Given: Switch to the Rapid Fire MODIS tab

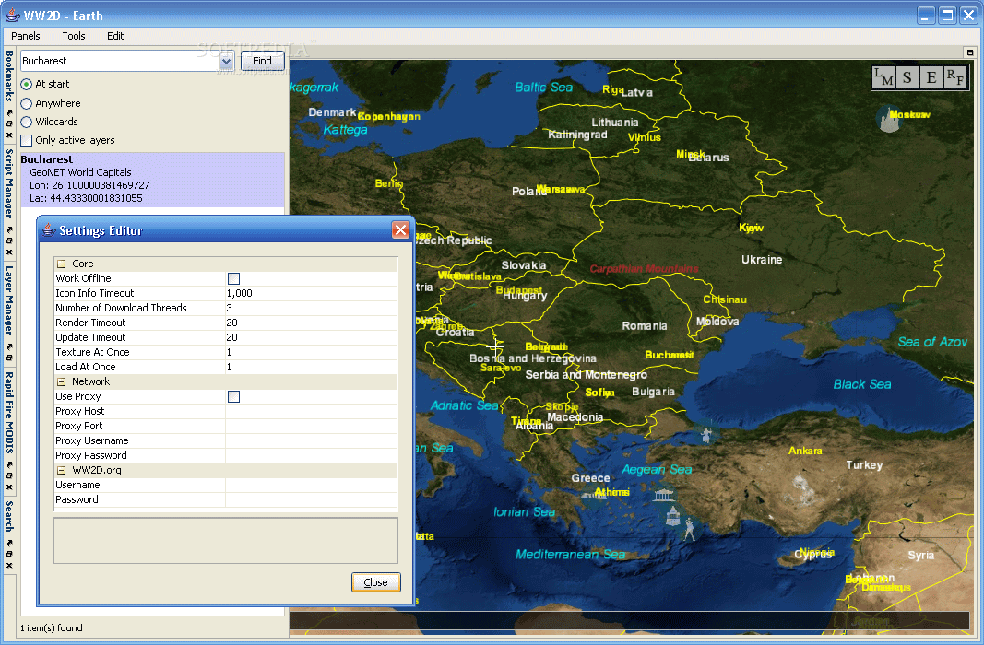Looking at the screenshot, I should point(9,413).
